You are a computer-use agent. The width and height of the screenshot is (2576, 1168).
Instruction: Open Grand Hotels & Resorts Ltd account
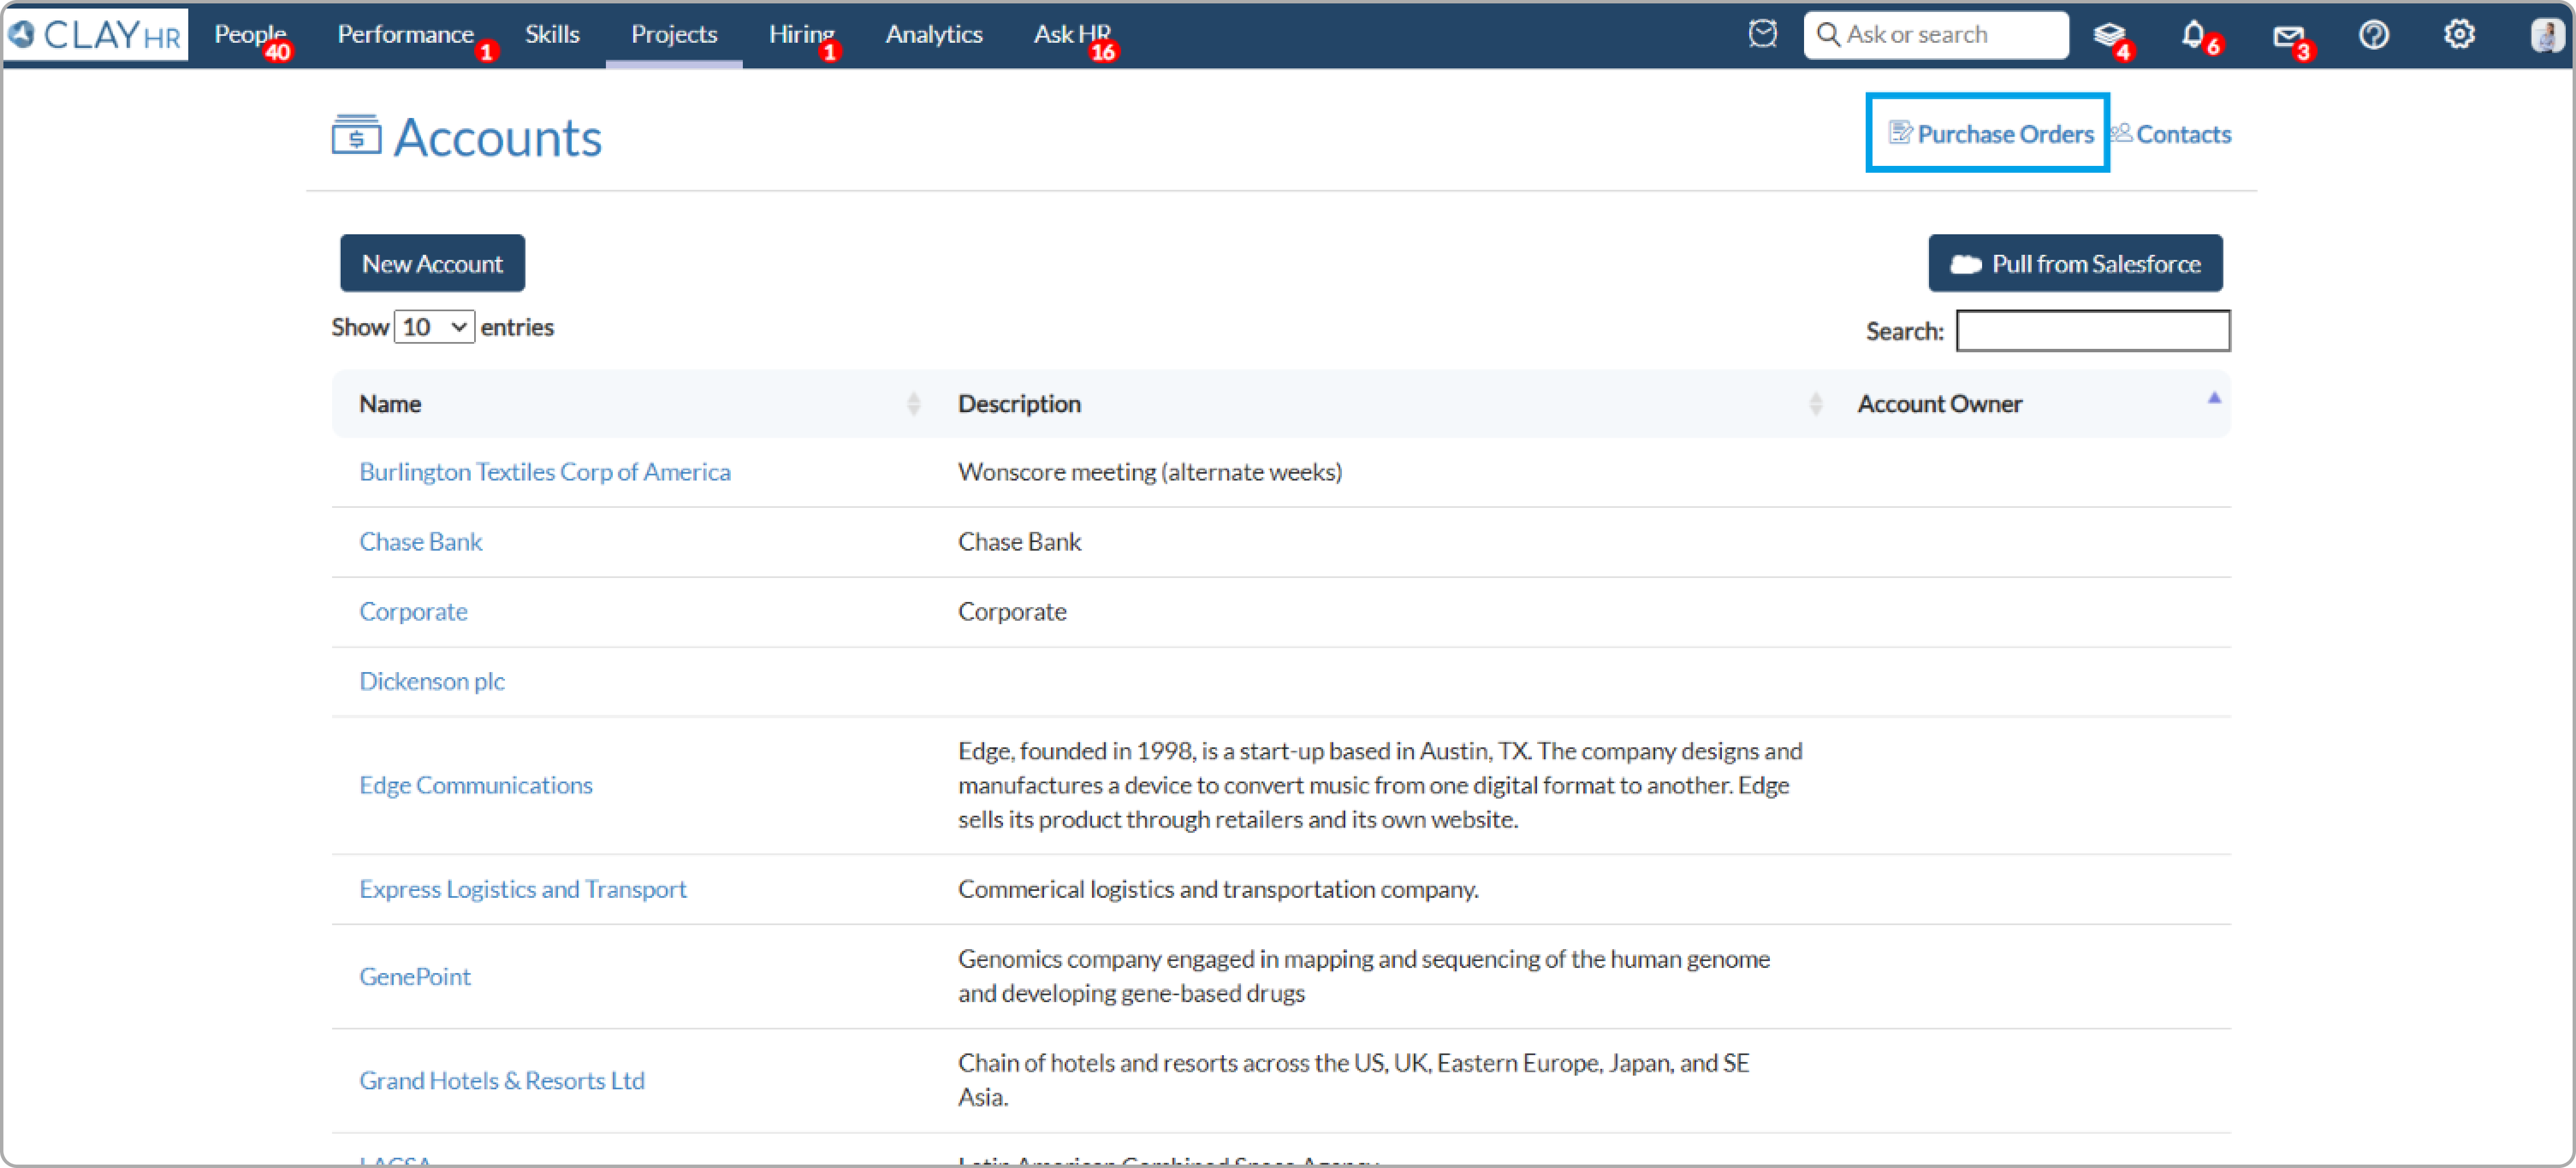pyautogui.click(x=502, y=1080)
